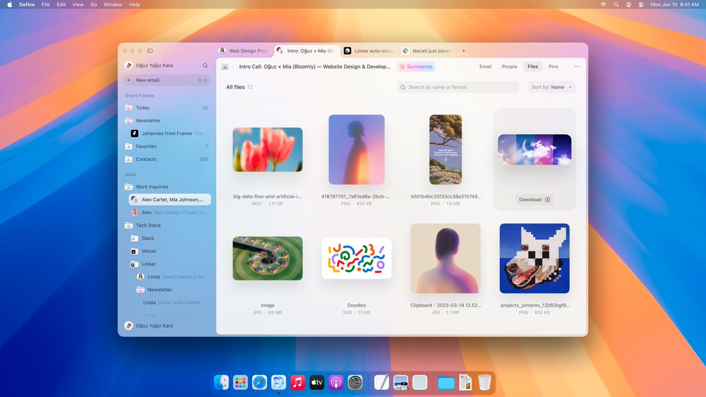Click the Slack logo in the fourth tab
The width and height of the screenshot is (706, 397).
point(405,51)
